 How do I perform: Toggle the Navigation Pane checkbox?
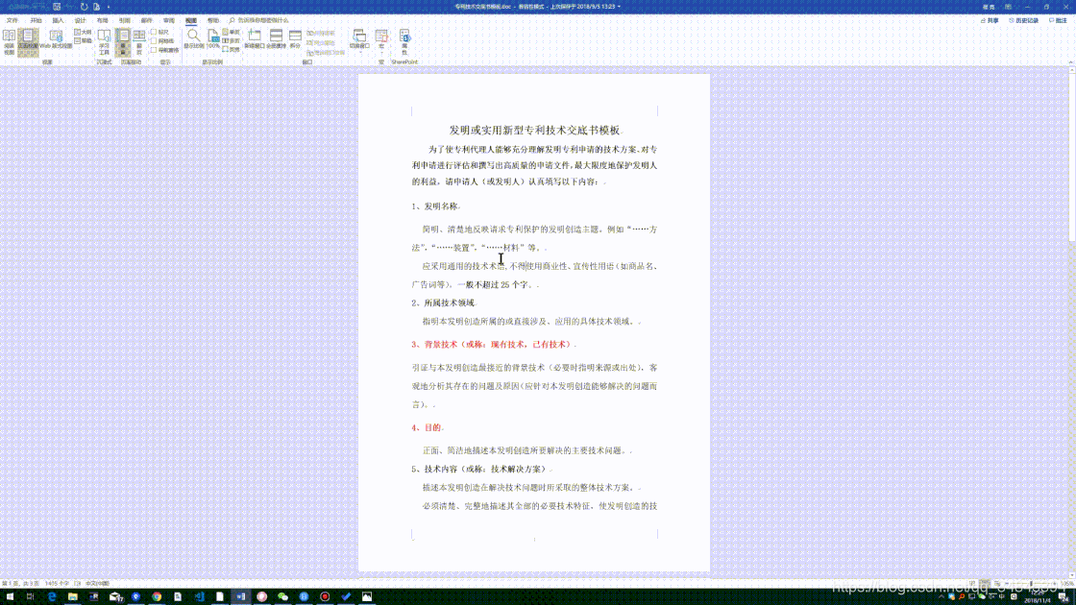[x=155, y=48]
